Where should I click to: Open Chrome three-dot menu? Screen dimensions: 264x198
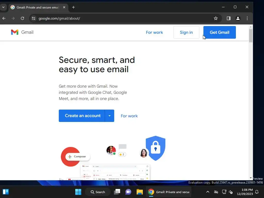point(247,18)
